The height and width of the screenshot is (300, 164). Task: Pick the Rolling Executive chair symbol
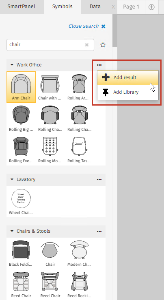[21, 150]
